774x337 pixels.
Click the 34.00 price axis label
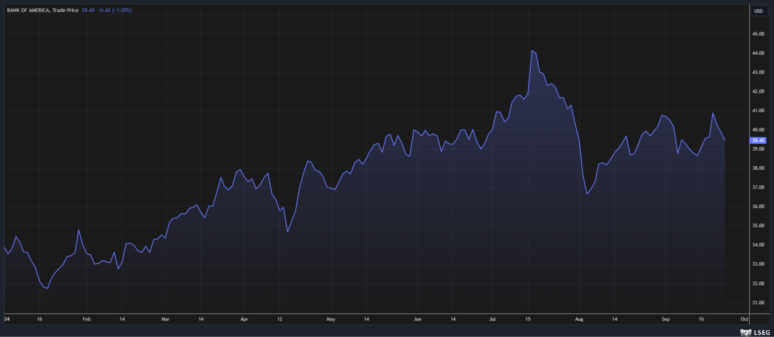[x=758, y=245]
